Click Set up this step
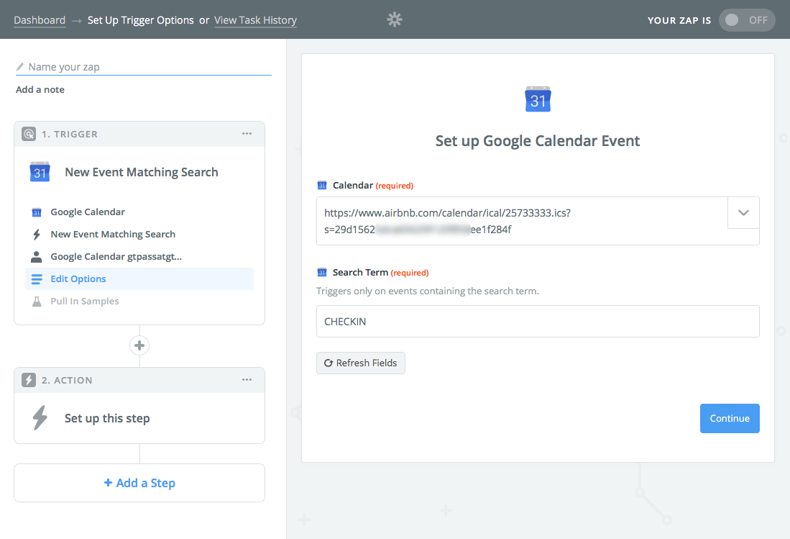The height and width of the screenshot is (539, 790). pos(107,418)
